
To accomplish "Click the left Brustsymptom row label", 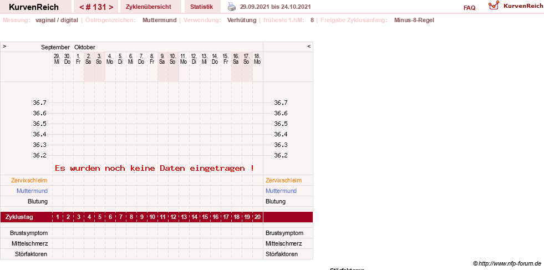I will pos(29,233).
